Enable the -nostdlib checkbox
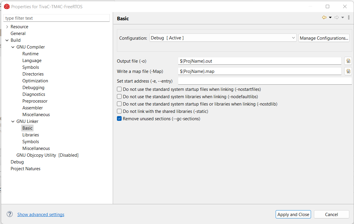The width and height of the screenshot is (354, 224). pos(119,104)
